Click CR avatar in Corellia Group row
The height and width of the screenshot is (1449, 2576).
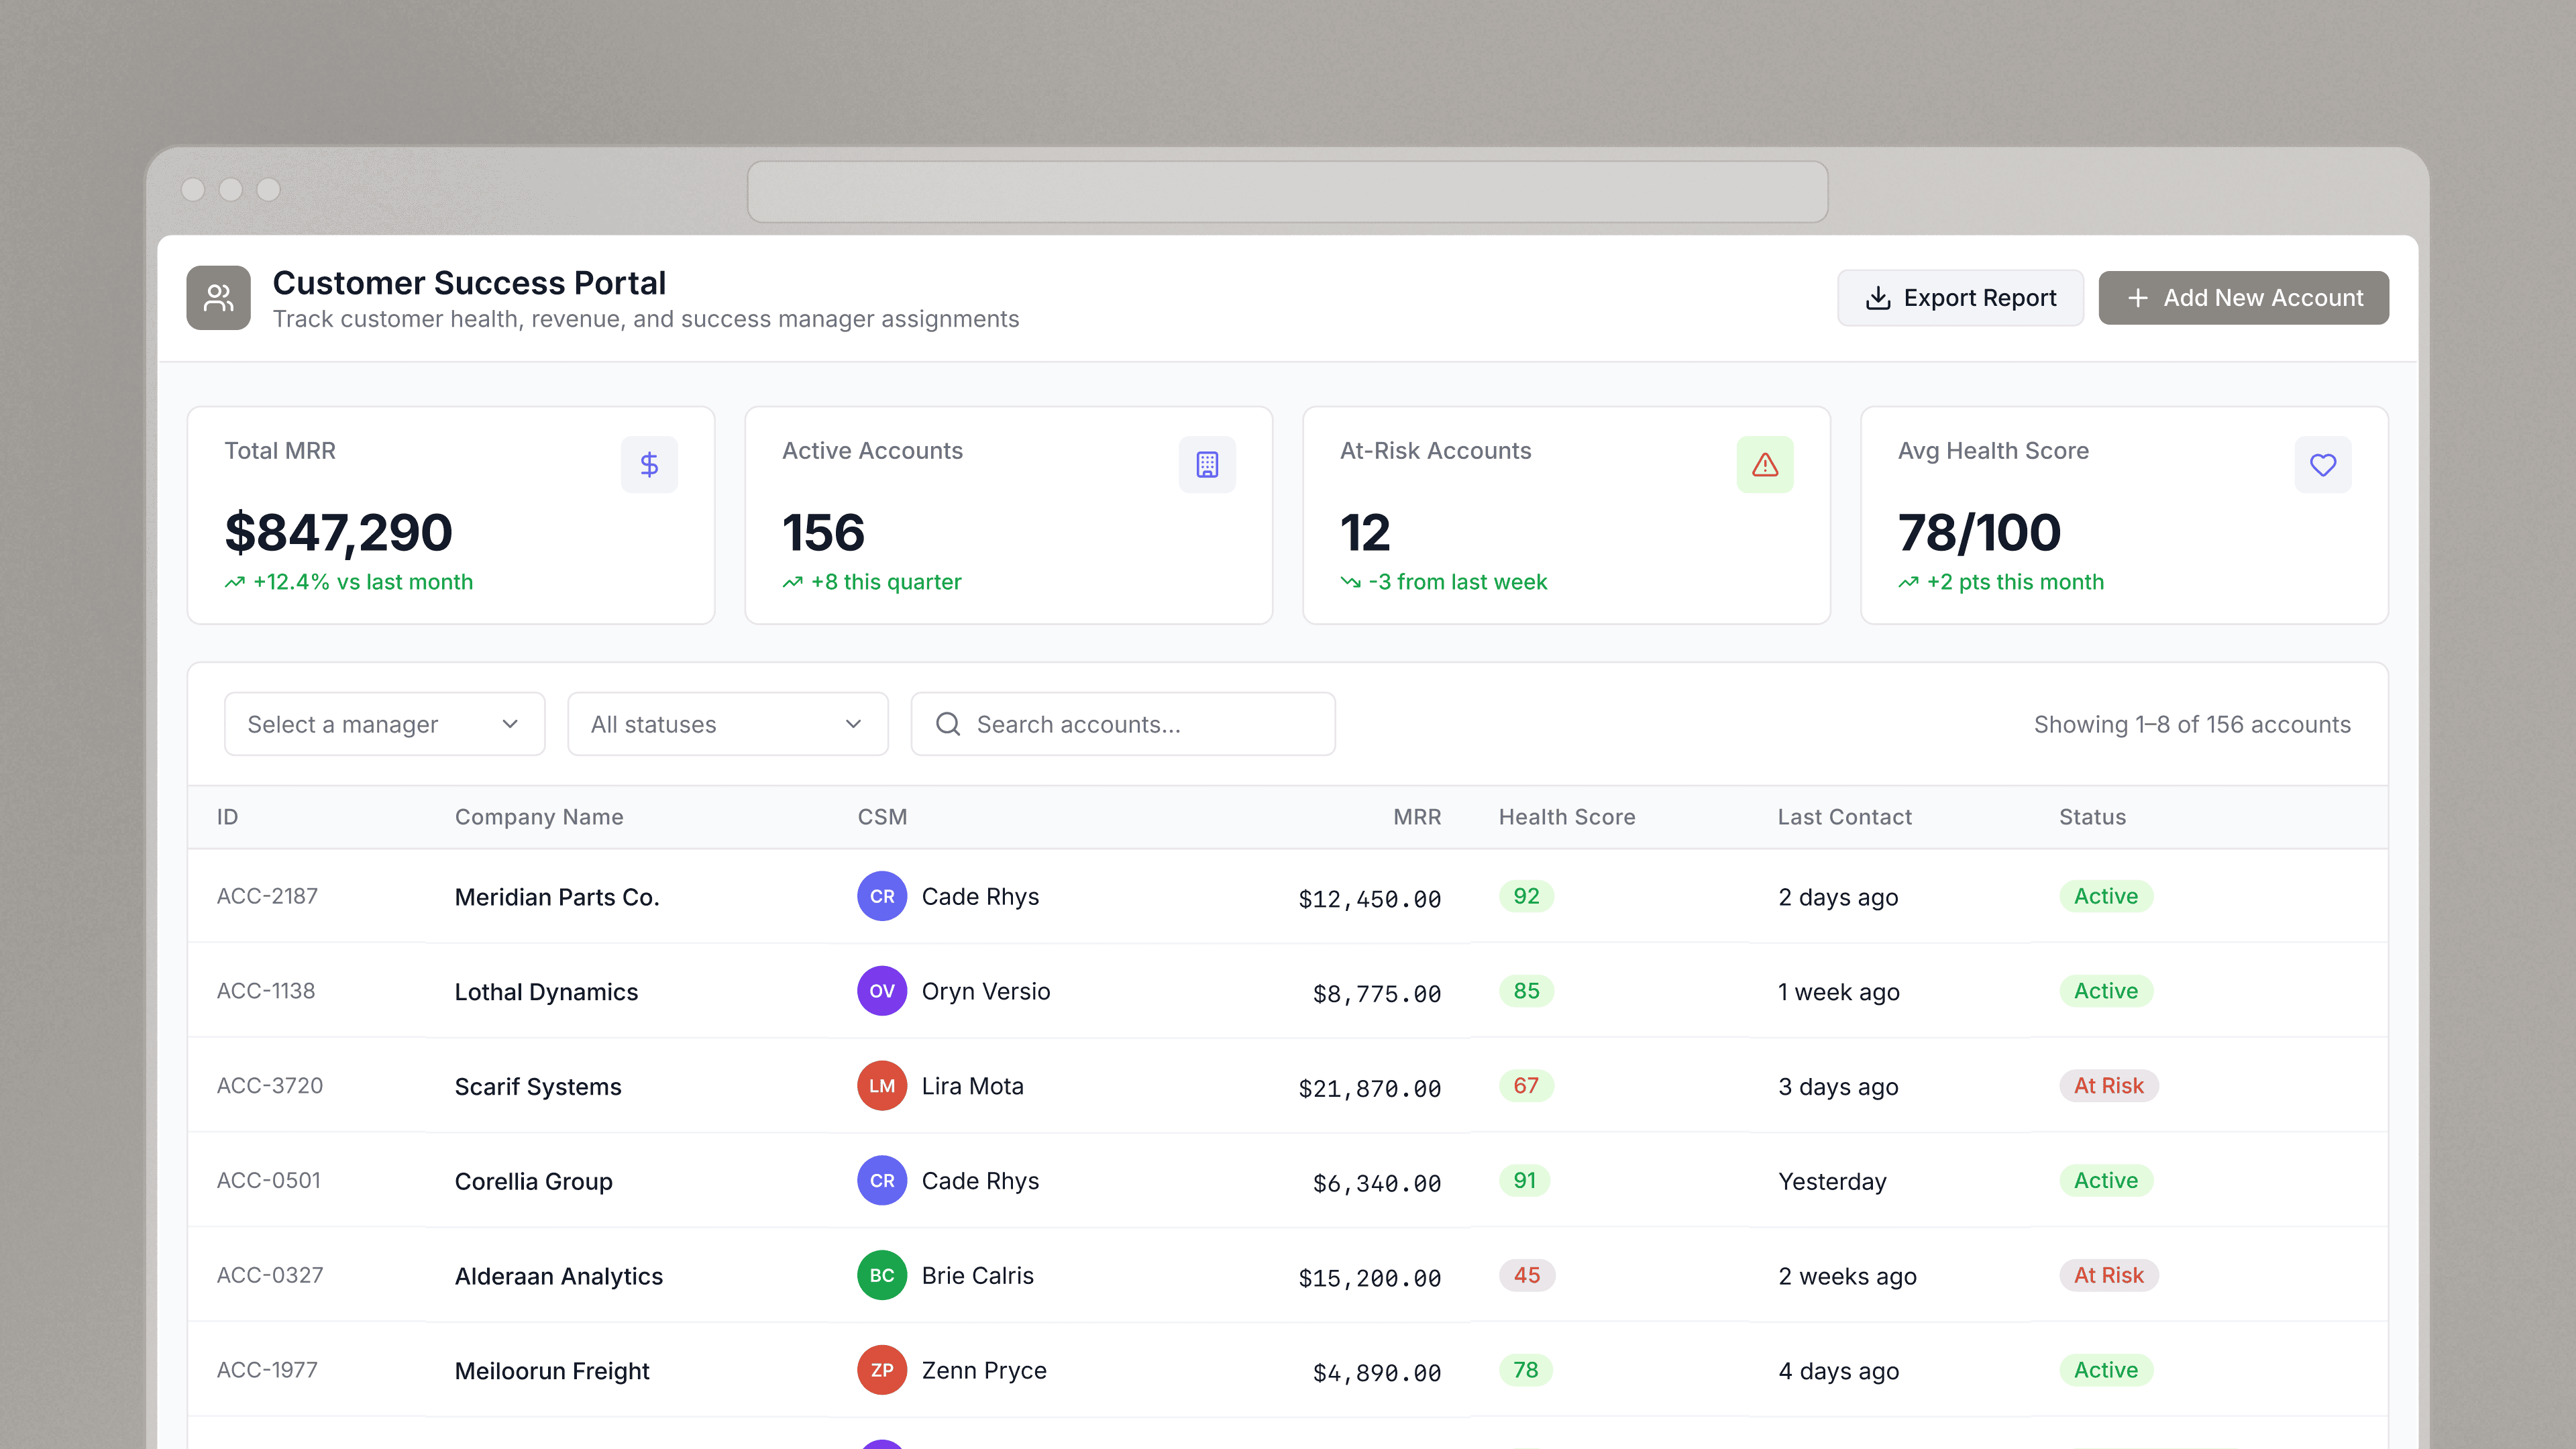pyautogui.click(x=882, y=1181)
